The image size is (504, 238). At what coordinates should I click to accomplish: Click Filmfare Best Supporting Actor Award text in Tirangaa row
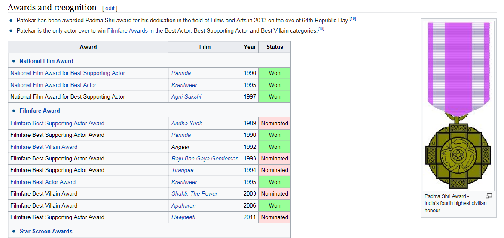click(x=57, y=170)
